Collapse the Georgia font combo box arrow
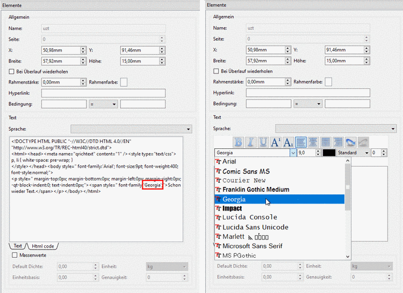This screenshot has height=293, width=403. [x=293, y=153]
